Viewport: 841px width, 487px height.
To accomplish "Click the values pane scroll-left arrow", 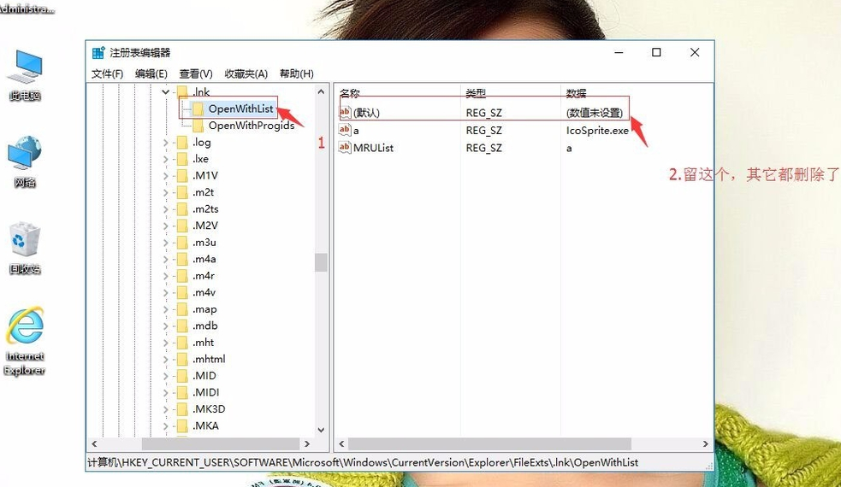I will 341,443.
